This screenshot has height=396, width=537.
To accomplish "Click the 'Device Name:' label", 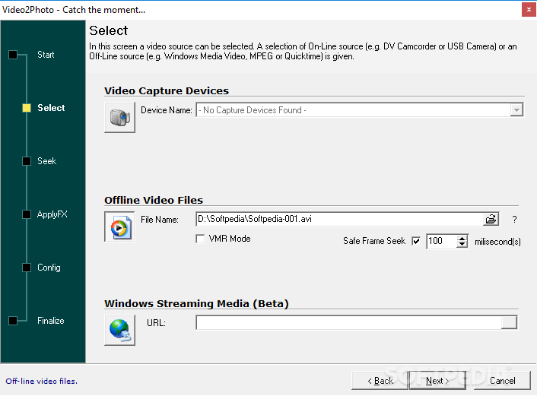I will coord(167,110).
